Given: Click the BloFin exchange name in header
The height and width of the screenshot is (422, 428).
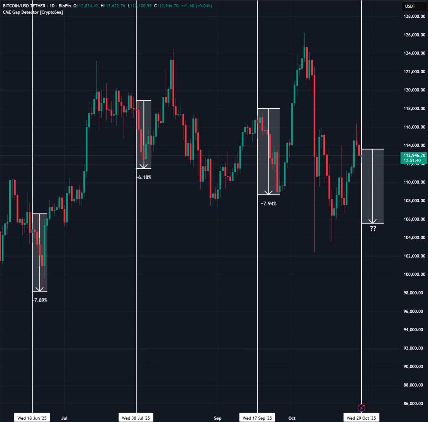Looking at the screenshot, I should click(x=65, y=6).
